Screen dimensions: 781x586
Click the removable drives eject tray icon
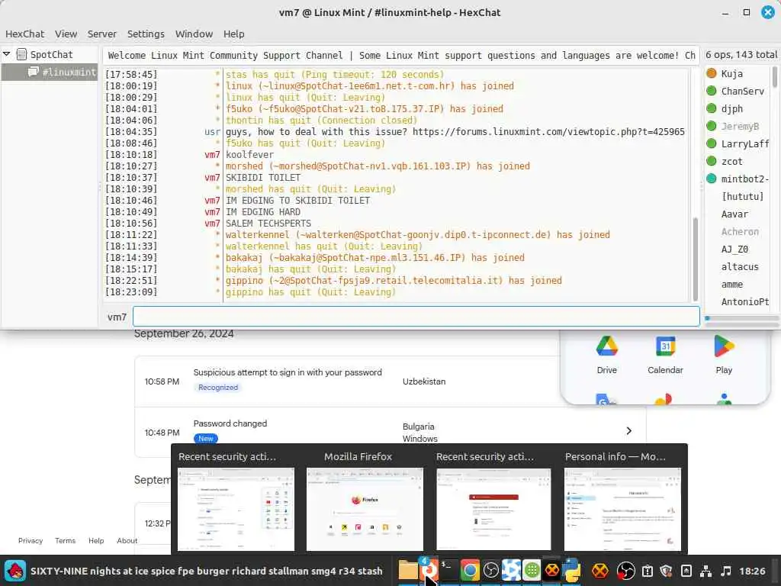point(686,571)
